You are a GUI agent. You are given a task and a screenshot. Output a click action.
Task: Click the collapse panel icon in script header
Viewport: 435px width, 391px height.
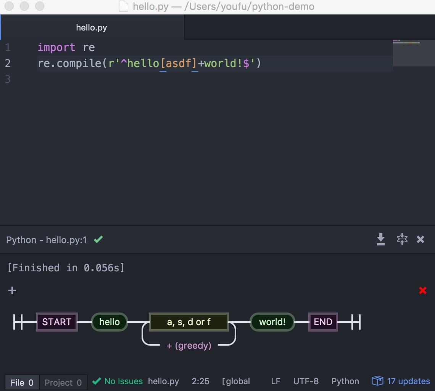coord(402,239)
